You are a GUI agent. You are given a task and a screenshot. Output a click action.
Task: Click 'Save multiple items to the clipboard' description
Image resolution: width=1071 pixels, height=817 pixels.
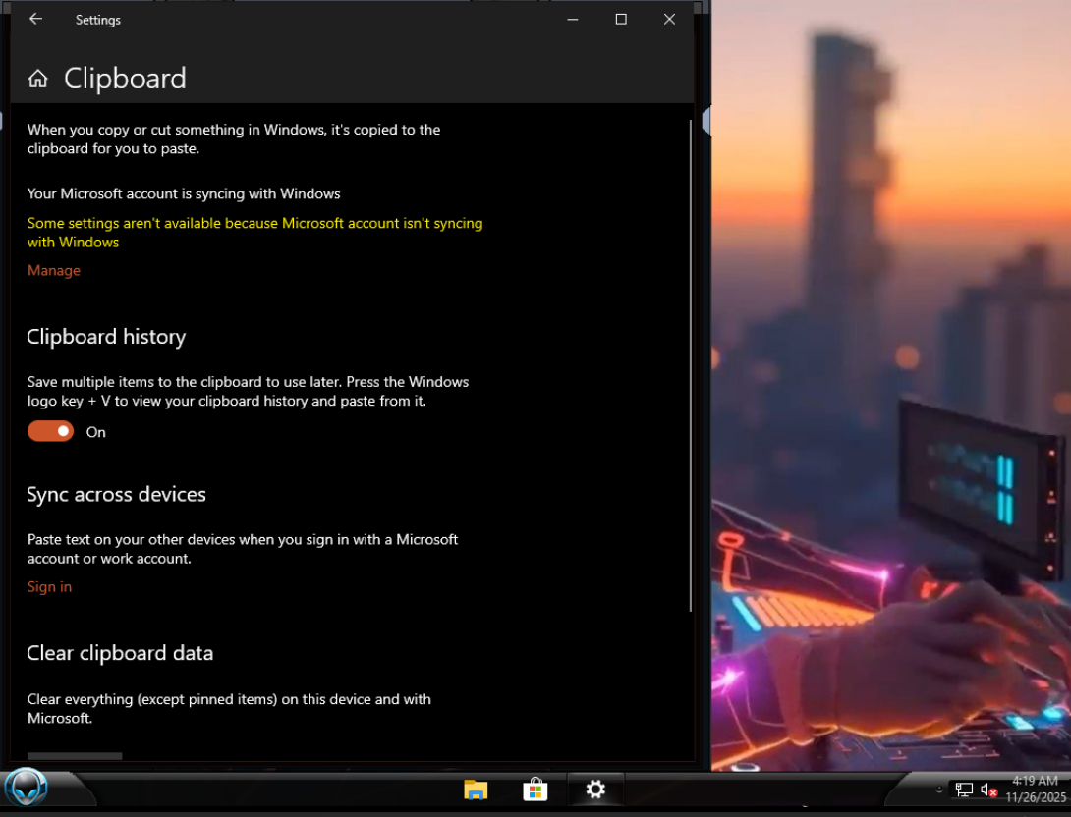(x=248, y=391)
